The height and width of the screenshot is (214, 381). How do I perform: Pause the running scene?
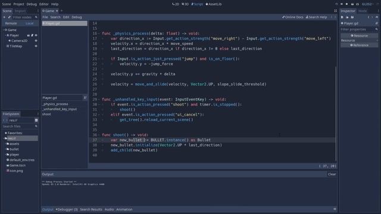(x=342, y=4)
